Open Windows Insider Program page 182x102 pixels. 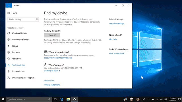click(x=23, y=78)
